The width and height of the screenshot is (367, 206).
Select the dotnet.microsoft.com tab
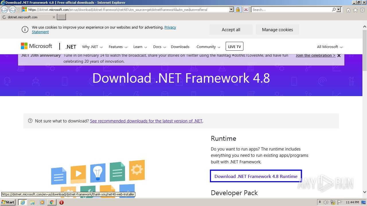pos(28,17)
